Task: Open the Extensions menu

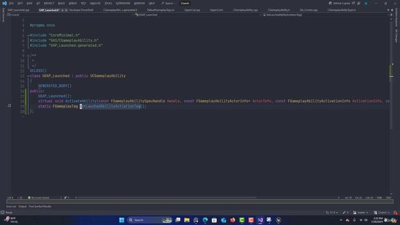Action: [x=123, y=3]
